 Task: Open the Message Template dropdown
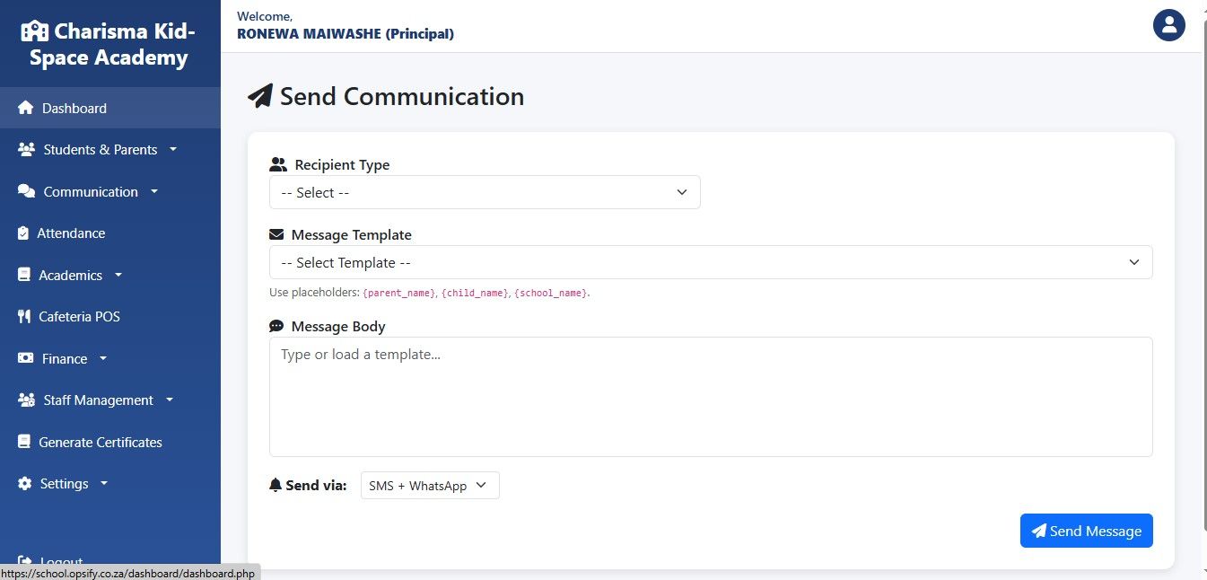[x=710, y=262]
